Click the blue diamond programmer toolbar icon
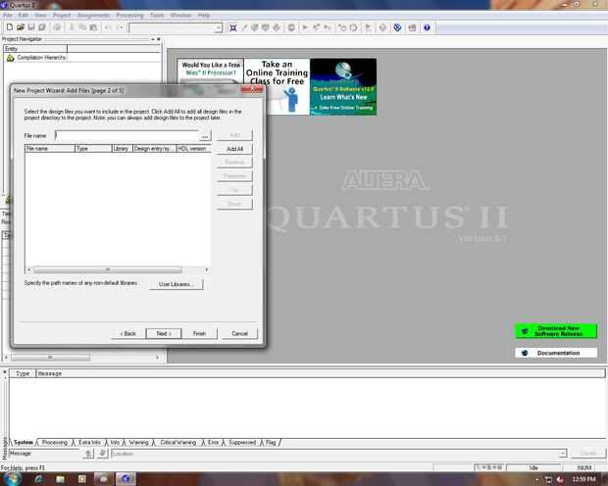Viewport: 608px width, 486px height. point(397,27)
